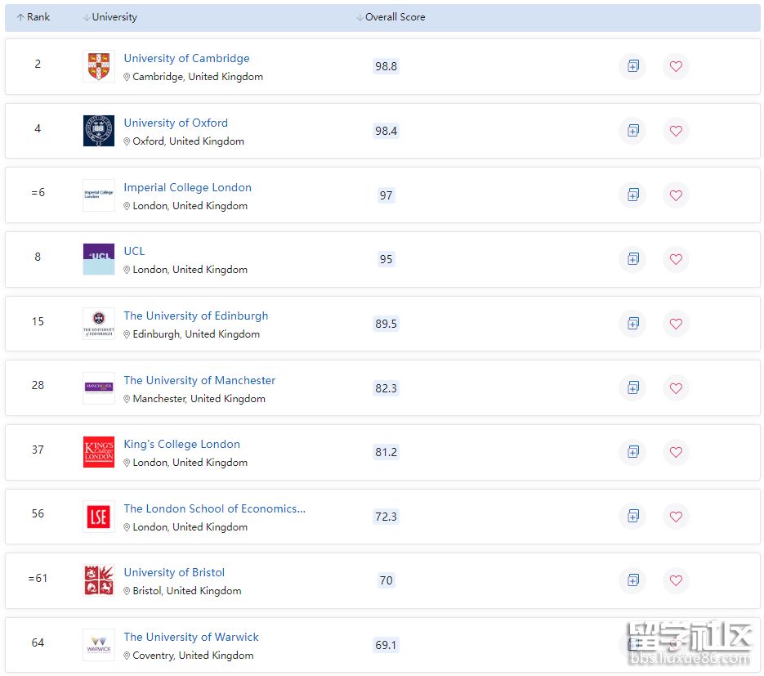The image size is (764, 676).
Task: Click compare icon for University of Bristol
Action: pos(633,580)
